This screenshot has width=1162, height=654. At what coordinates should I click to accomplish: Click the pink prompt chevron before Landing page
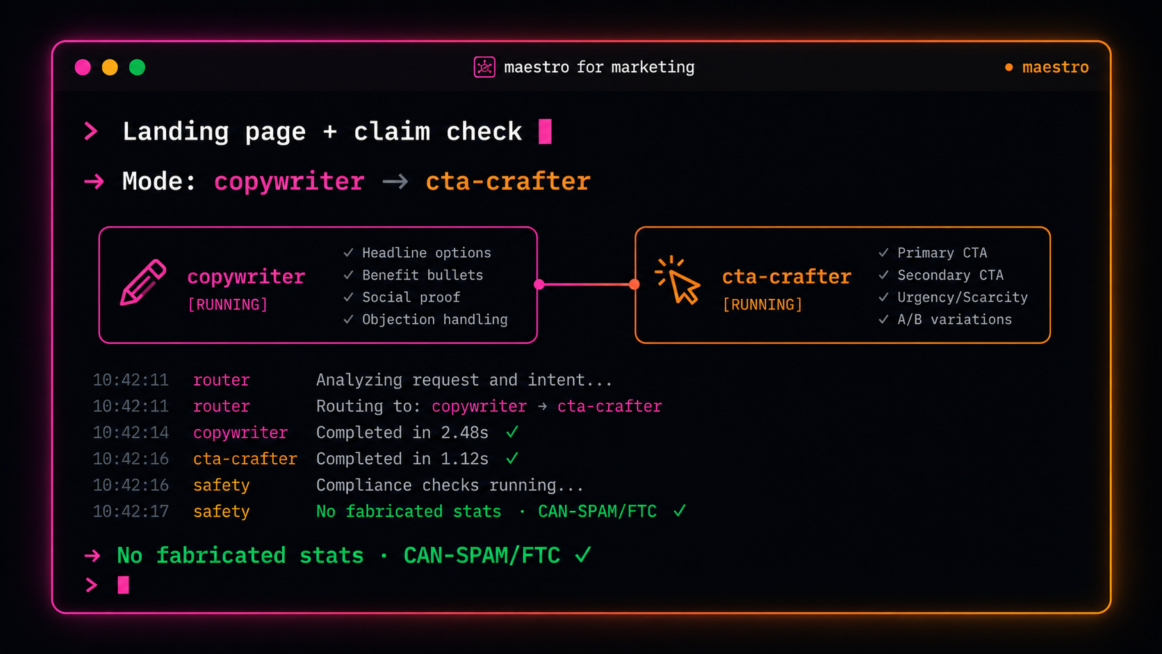click(91, 131)
